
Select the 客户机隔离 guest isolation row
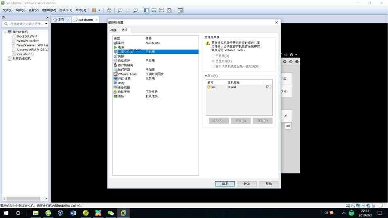pyautogui.click(x=156, y=65)
